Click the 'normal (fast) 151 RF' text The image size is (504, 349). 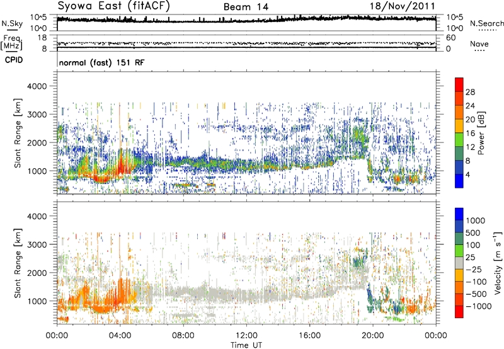(x=101, y=62)
